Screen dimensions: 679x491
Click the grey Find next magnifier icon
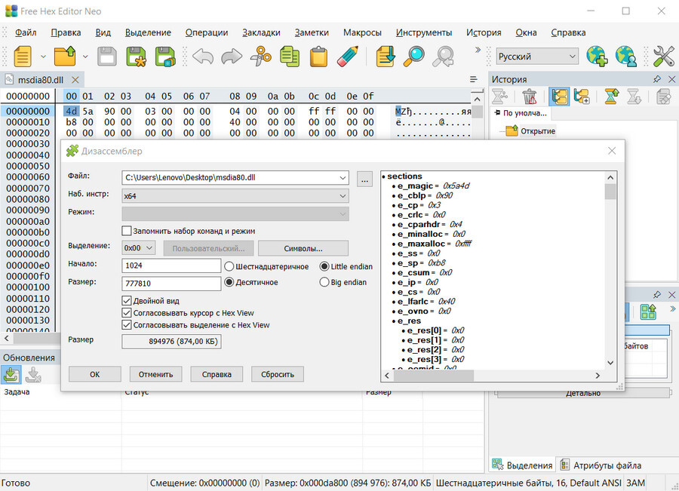(444, 57)
